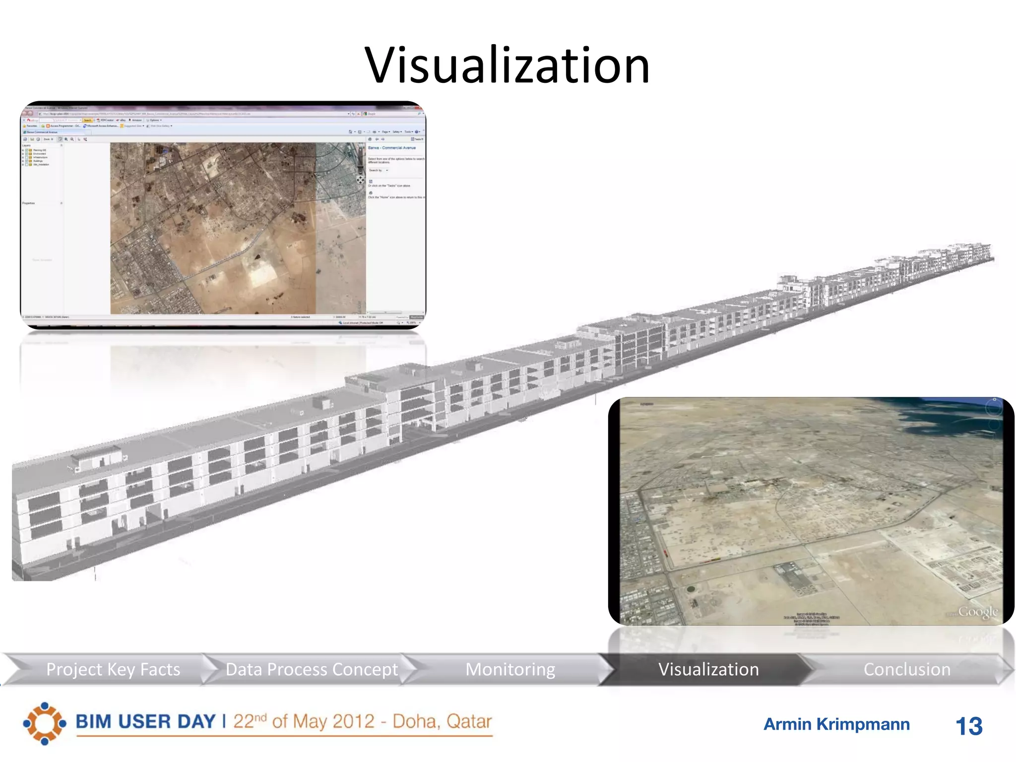Click the Favorites star icon

click(x=24, y=126)
